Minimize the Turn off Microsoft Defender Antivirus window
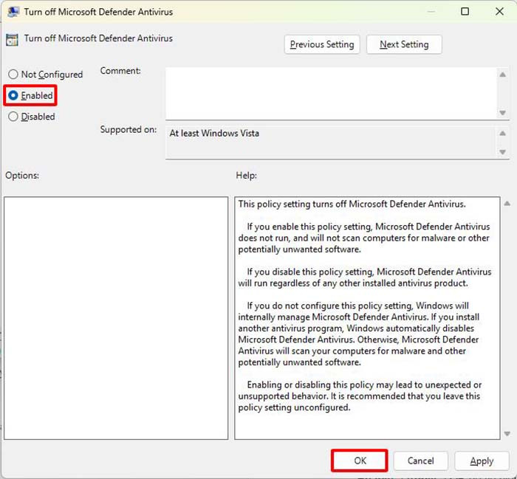Screen dimensions: 517x479 pos(431,12)
